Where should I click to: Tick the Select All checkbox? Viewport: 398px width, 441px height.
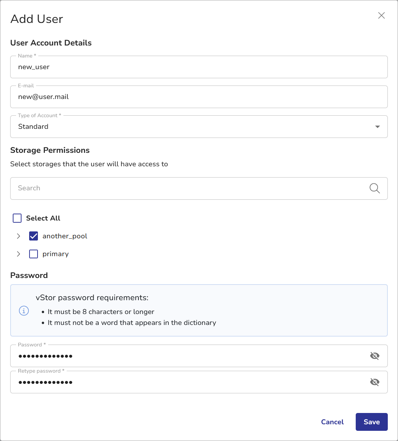pyautogui.click(x=17, y=218)
